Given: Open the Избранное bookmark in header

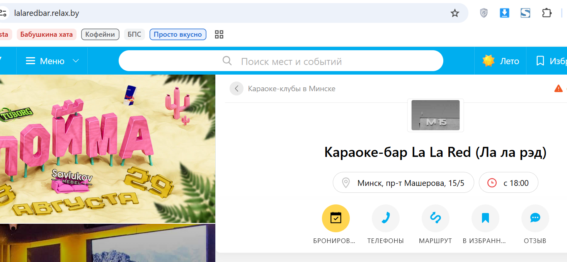Looking at the screenshot, I should click(551, 61).
